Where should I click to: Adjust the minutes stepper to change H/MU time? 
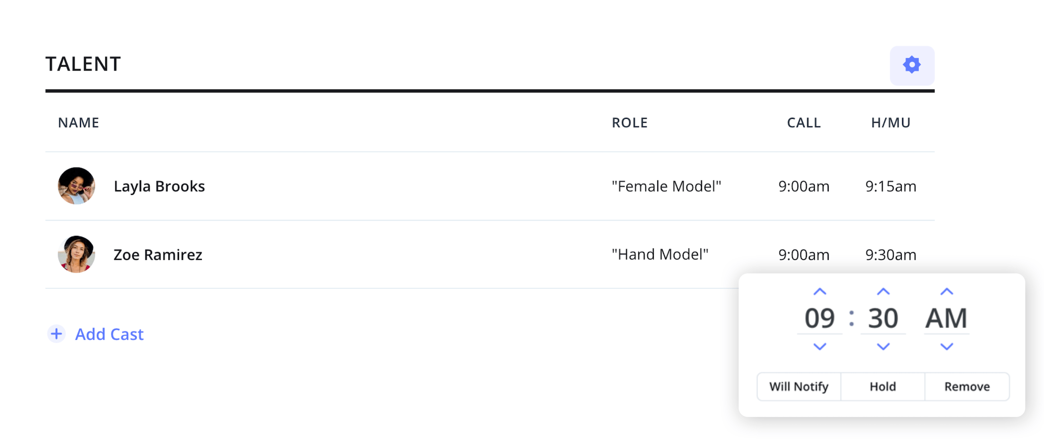883,290
